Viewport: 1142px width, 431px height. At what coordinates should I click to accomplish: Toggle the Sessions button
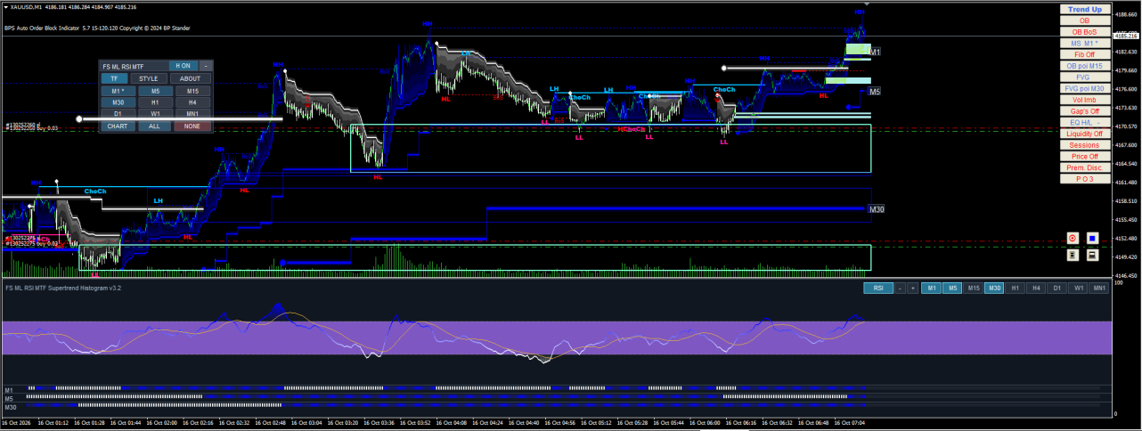tap(1084, 145)
